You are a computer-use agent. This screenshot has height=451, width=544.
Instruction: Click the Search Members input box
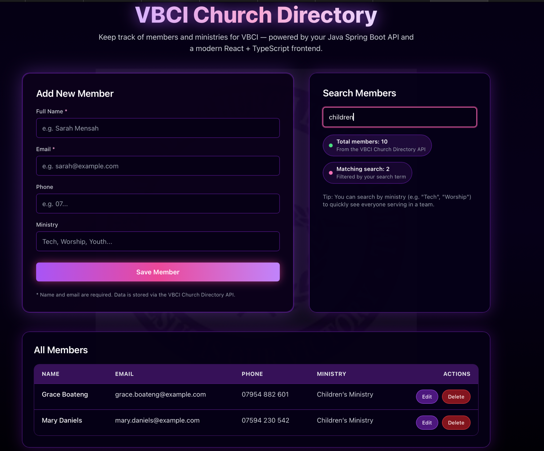[399, 117]
